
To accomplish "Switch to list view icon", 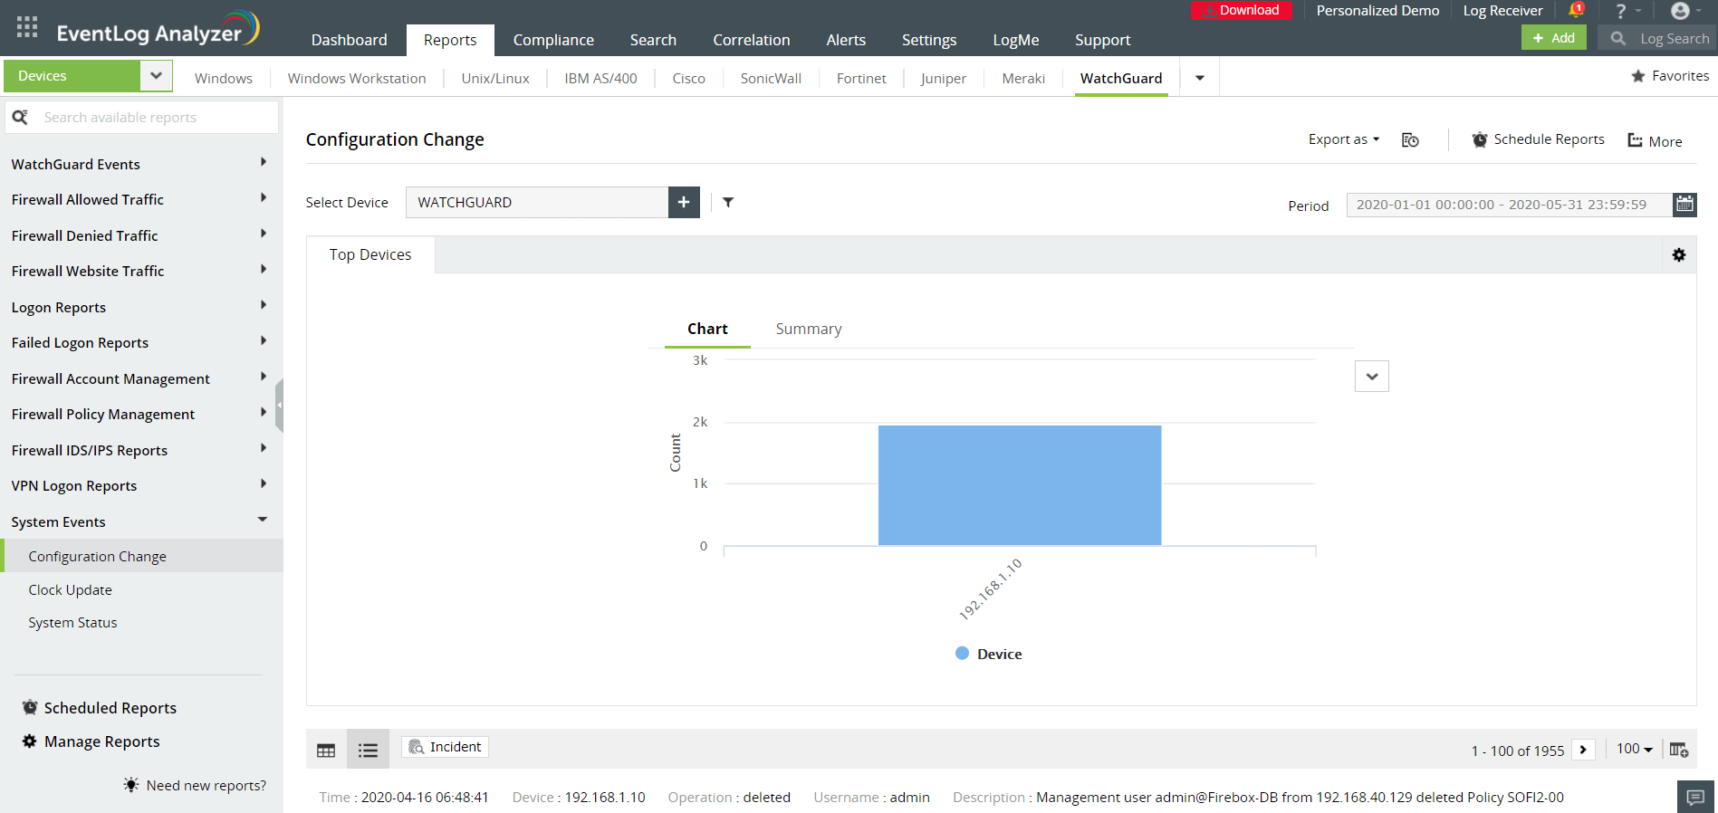I will coord(368,750).
